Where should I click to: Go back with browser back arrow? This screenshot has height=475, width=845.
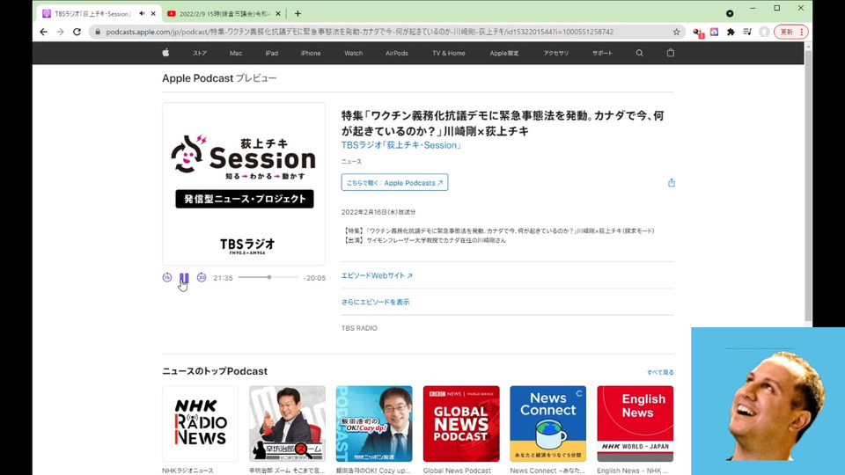[44, 32]
